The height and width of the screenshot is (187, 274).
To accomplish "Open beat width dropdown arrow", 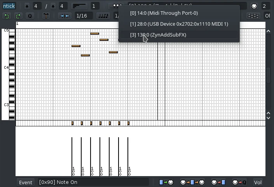I will (x=53, y=6).
